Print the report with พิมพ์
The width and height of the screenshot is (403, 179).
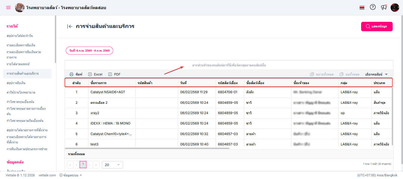[76, 74]
